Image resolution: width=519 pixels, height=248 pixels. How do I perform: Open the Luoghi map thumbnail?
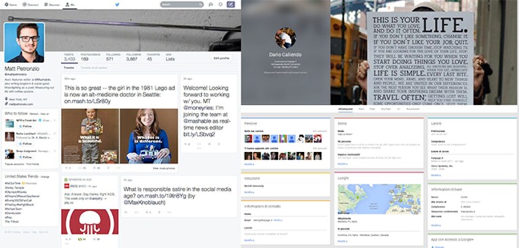click(x=379, y=199)
